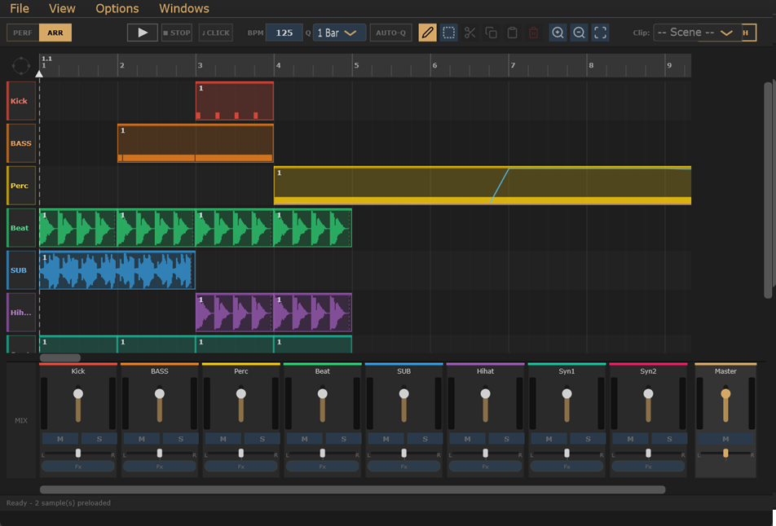Open Fx for SUB channel
Viewport: 776px width, 526px height.
click(x=403, y=467)
